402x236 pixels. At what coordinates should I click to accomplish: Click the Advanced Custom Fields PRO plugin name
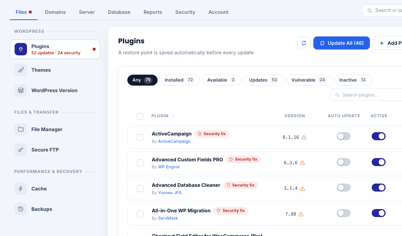[x=188, y=160]
